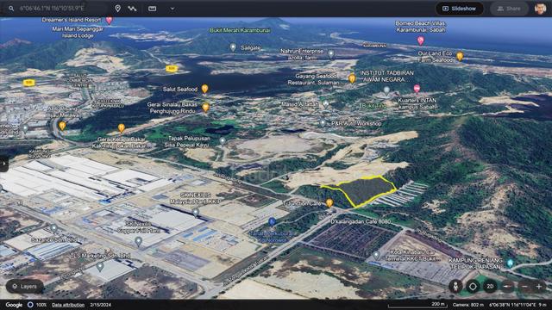Click the Tapak Pelupusan Sisa Pepejal Kayu pin

[x=223, y=141]
